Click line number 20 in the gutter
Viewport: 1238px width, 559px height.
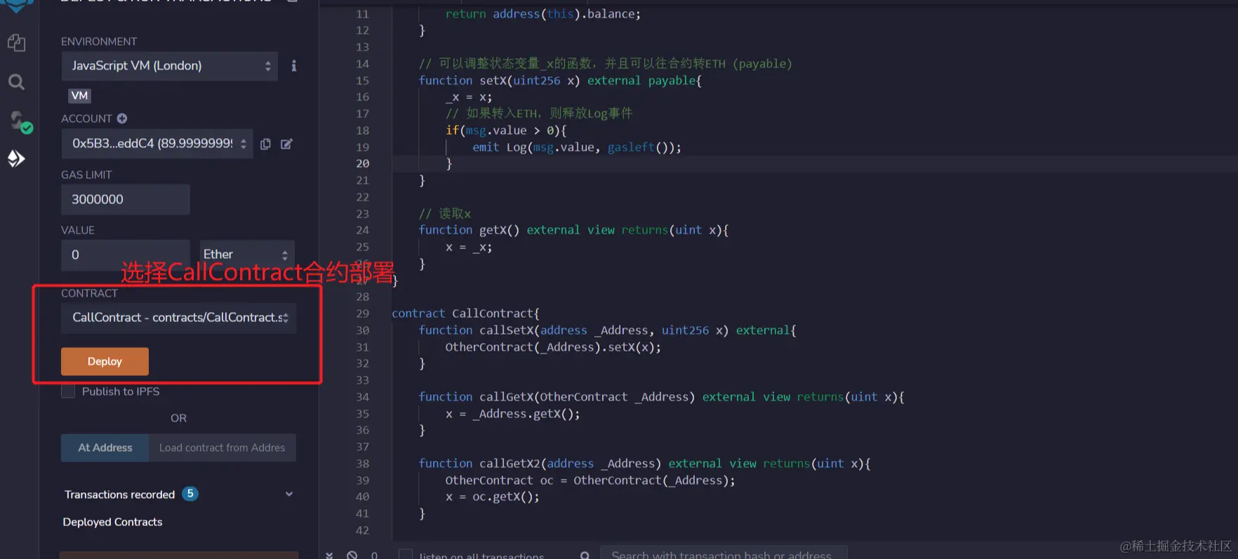[x=362, y=163]
